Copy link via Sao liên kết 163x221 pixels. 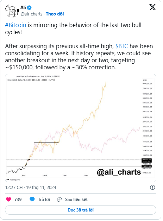(x=76, y=200)
